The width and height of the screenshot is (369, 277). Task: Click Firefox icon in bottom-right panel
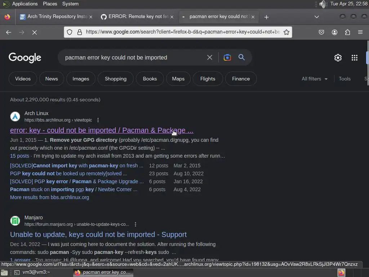tap(342, 273)
